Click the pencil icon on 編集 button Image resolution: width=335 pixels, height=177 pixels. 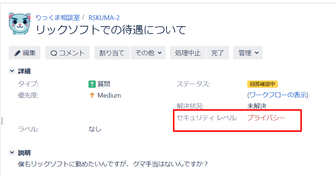click(x=17, y=53)
